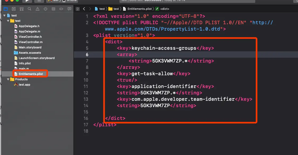Click the application-identifier key text
The image size is (298, 155).
click(x=164, y=86)
